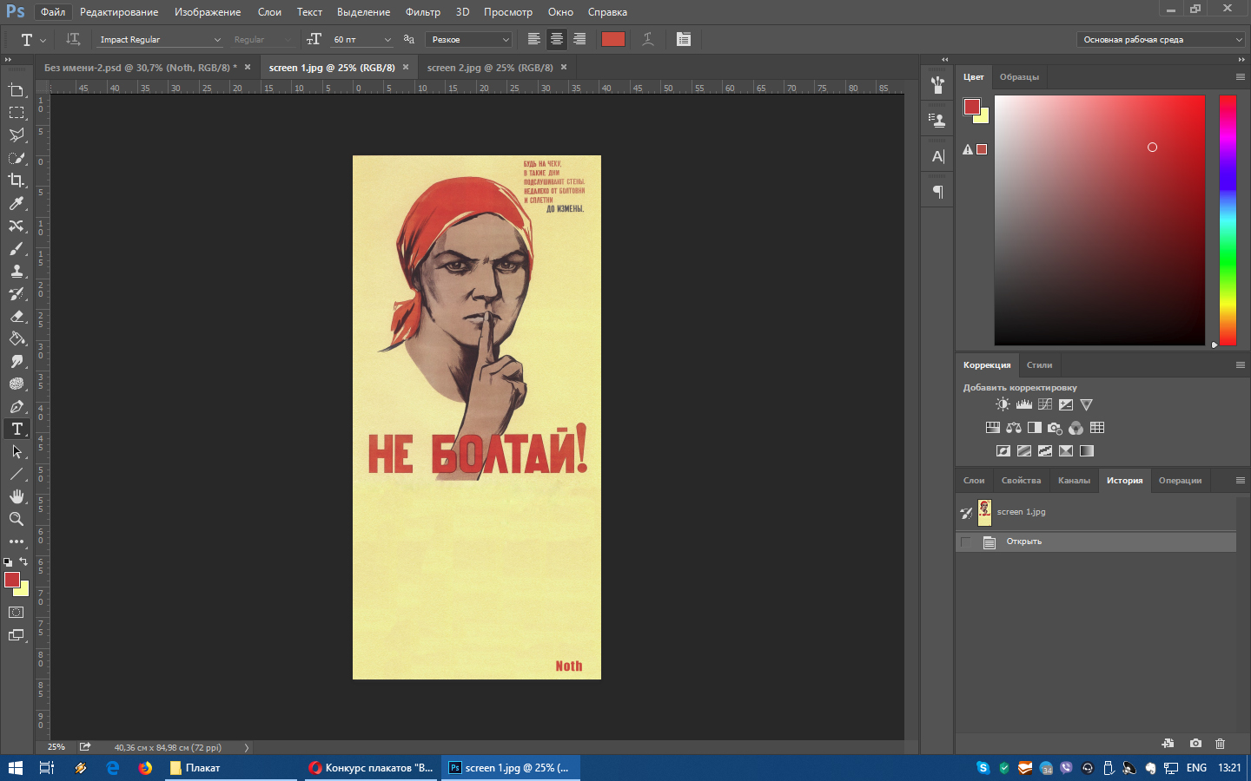This screenshot has width=1251, height=781.
Task: Select the Paint Bucket tool
Action: pos(17,338)
